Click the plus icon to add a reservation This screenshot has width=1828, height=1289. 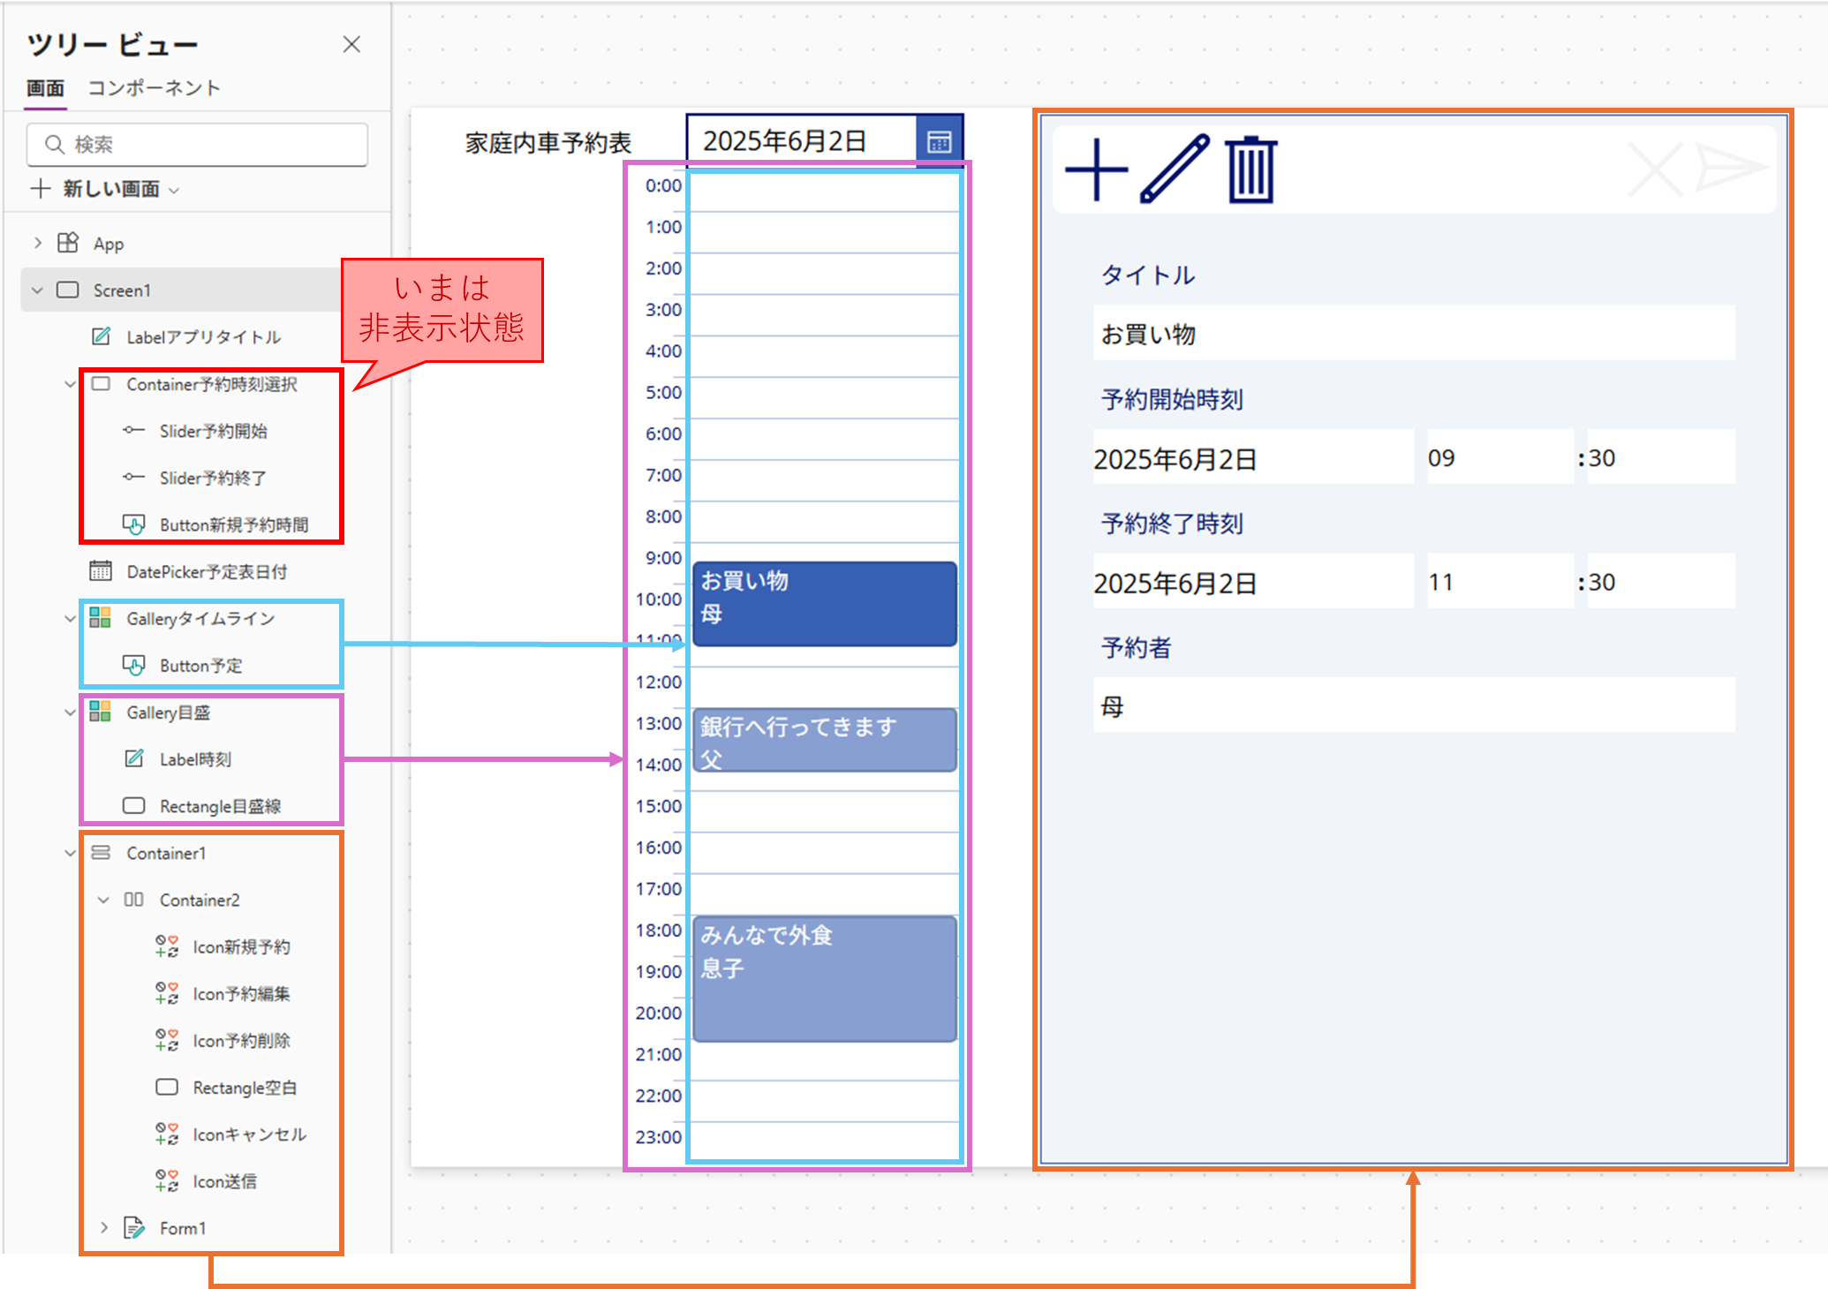coord(1096,170)
